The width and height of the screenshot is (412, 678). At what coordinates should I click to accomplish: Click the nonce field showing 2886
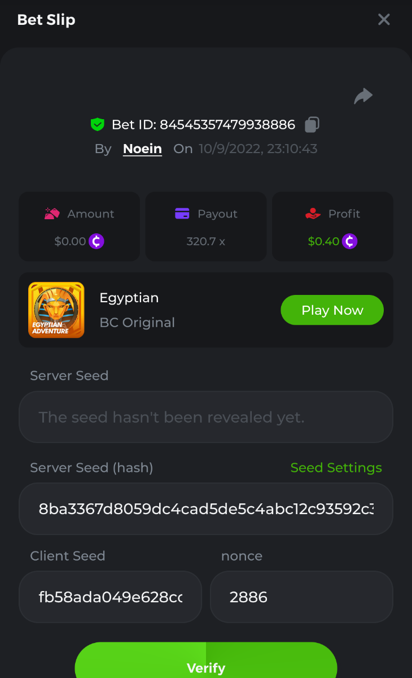(x=301, y=597)
